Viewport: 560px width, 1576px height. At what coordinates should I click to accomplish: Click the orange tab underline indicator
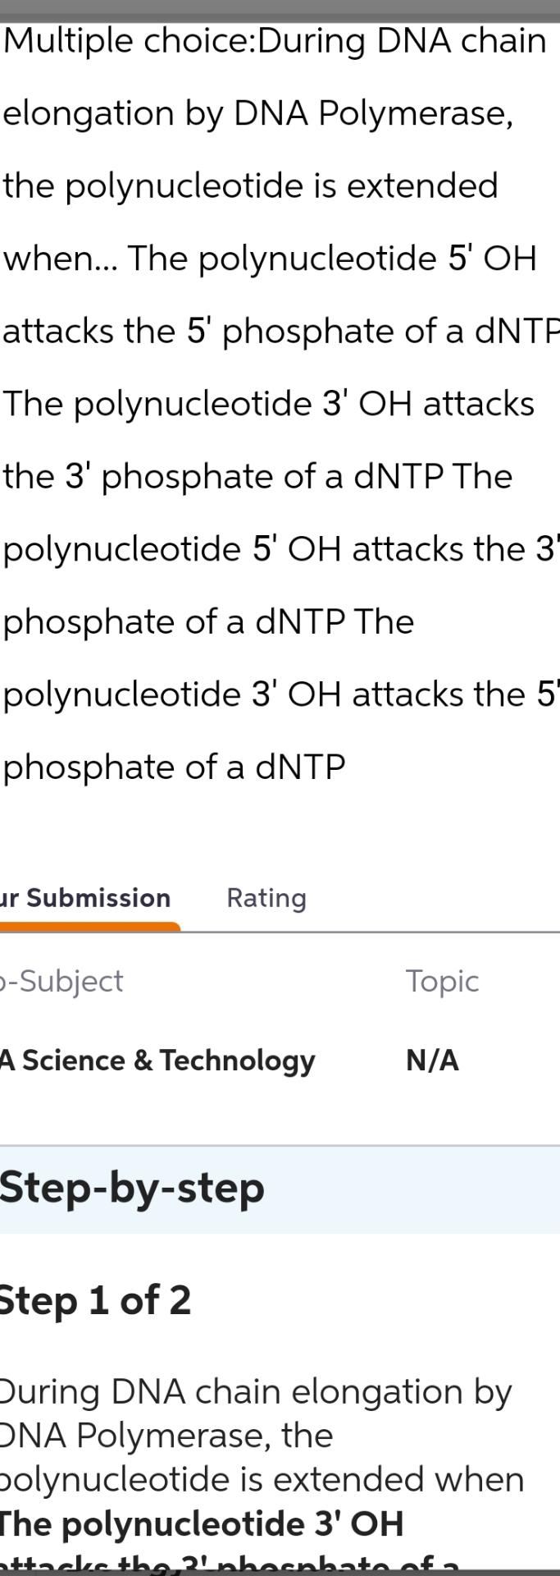click(x=90, y=928)
